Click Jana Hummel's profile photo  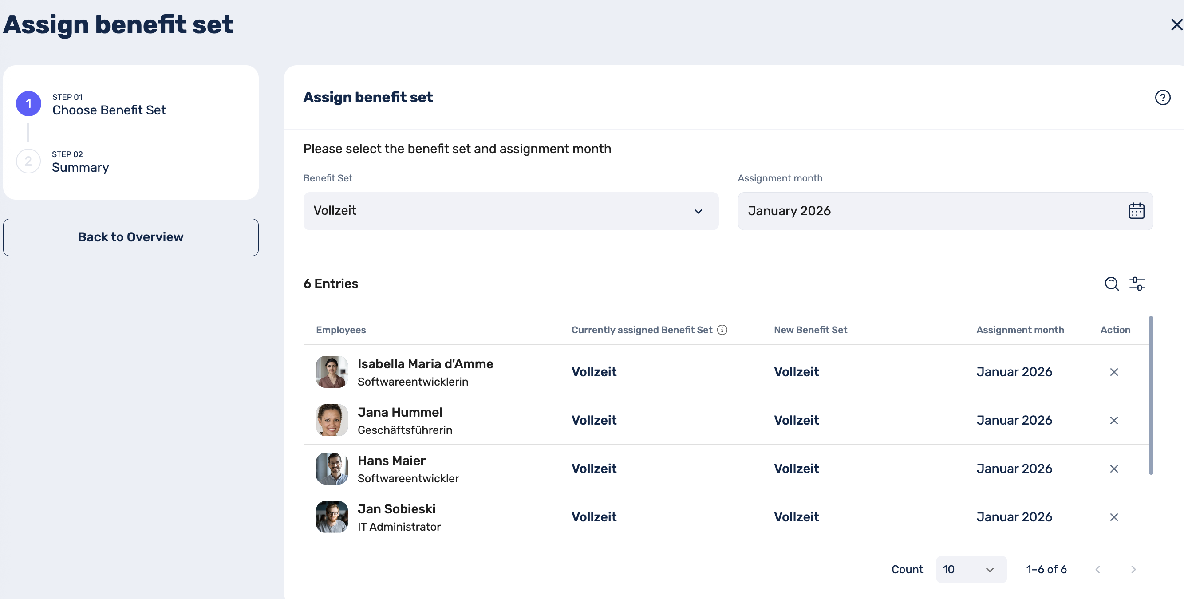point(332,420)
